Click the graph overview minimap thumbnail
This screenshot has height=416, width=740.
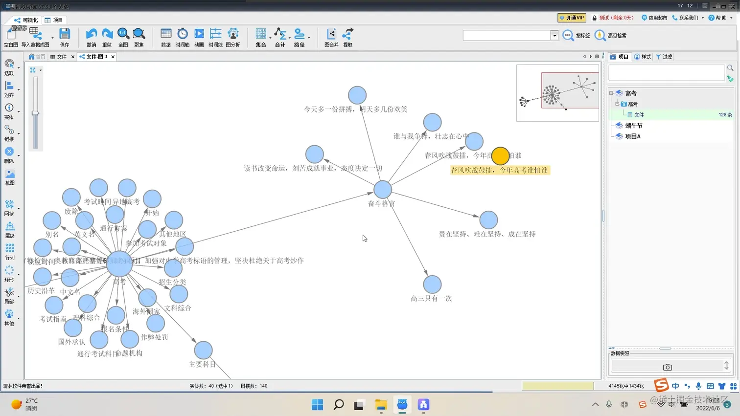(x=557, y=93)
